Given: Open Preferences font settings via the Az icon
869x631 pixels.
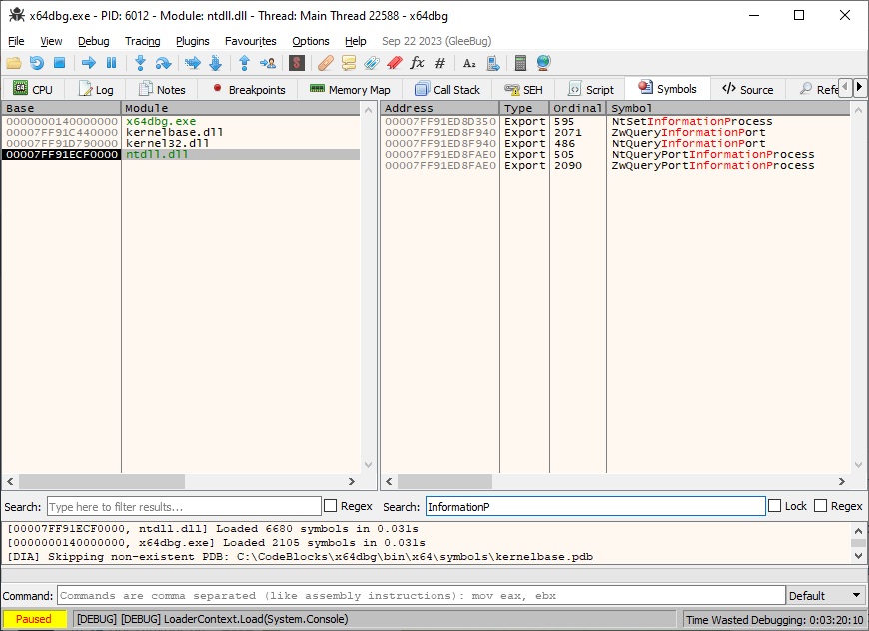Looking at the screenshot, I should 469,63.
